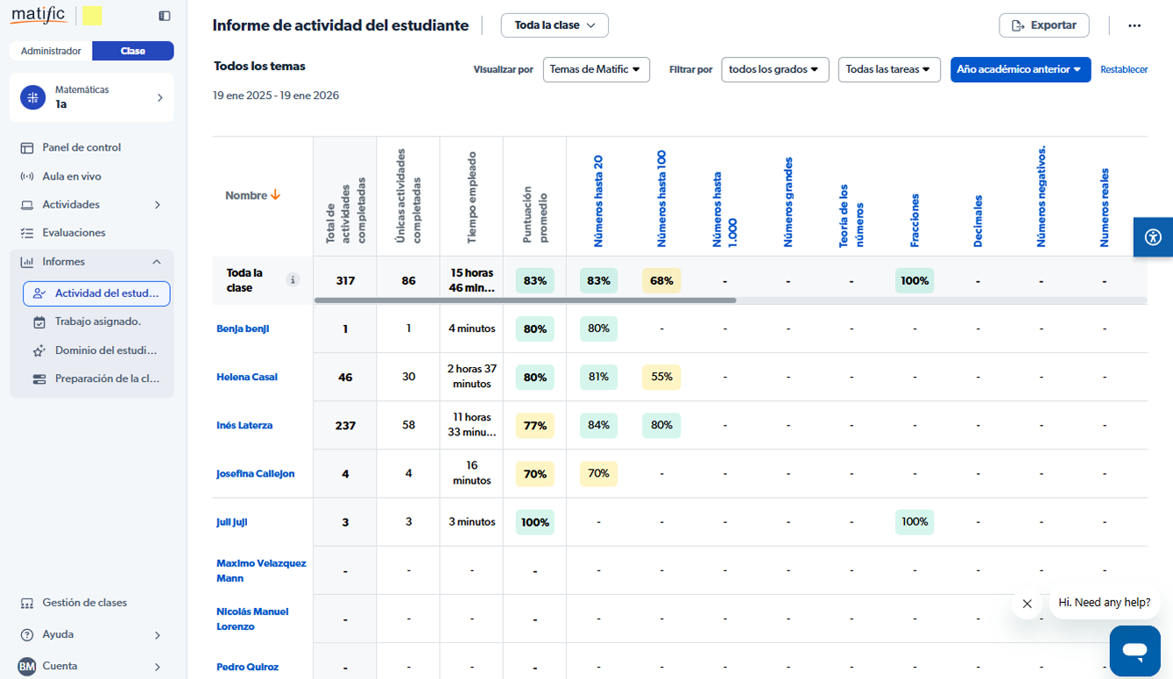Click the info icon beside Toda la clase
This screenshot has height=679, width=1173.
[x=293, y=280]
